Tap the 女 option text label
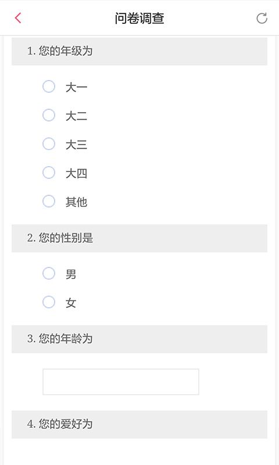 tap(71, 303)
